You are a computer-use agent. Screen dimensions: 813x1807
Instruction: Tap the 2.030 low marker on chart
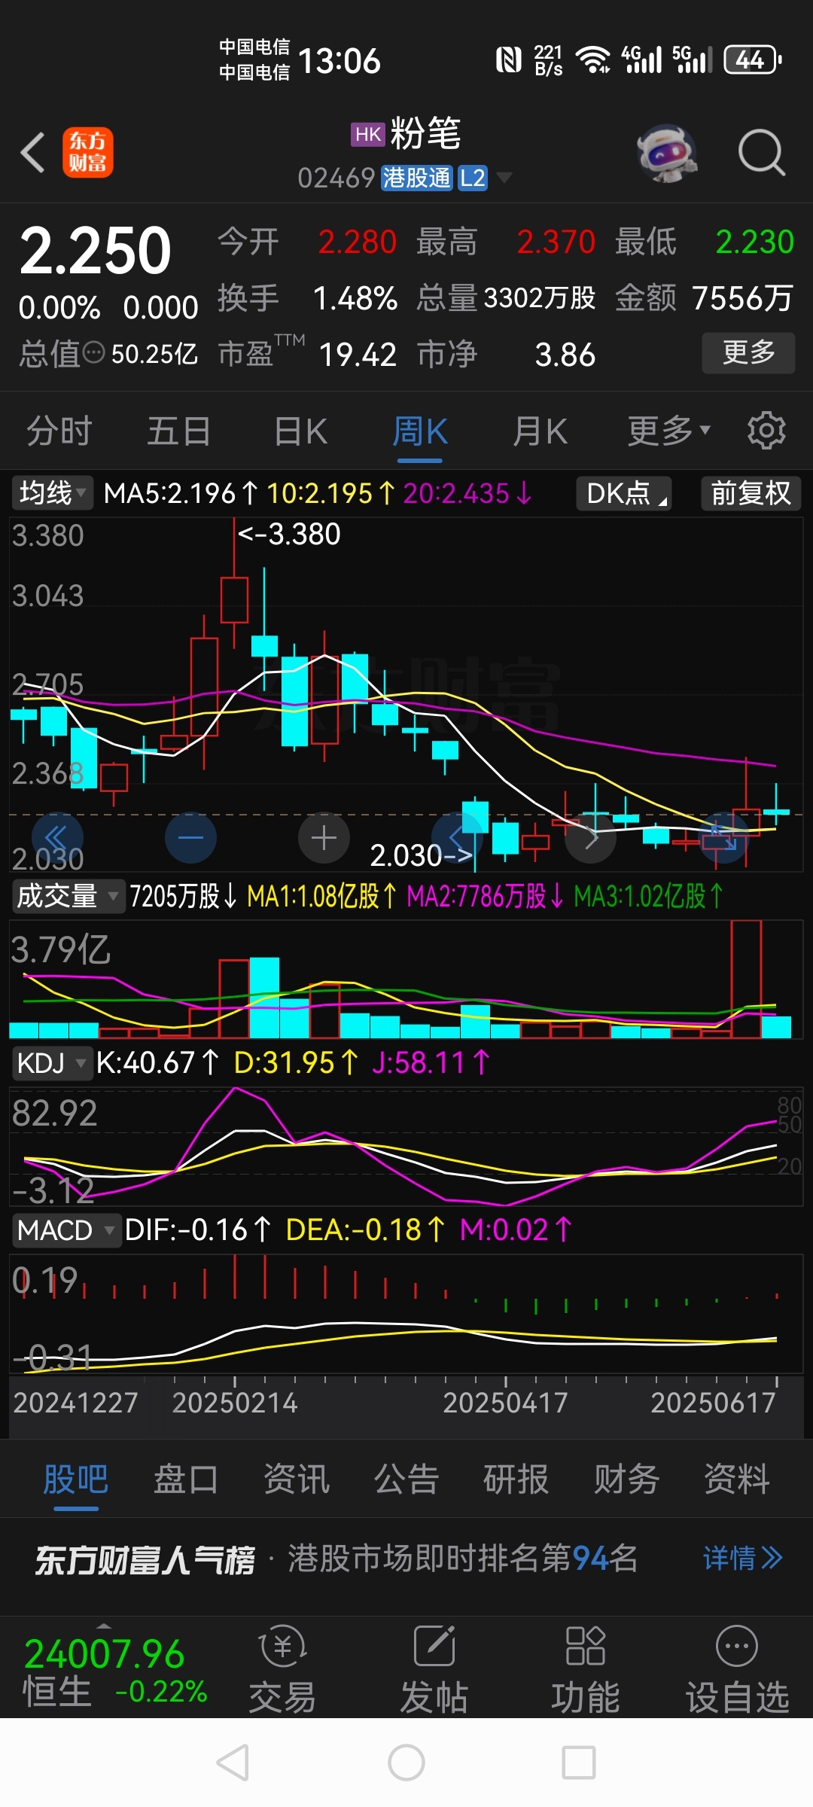coord(422,855)
